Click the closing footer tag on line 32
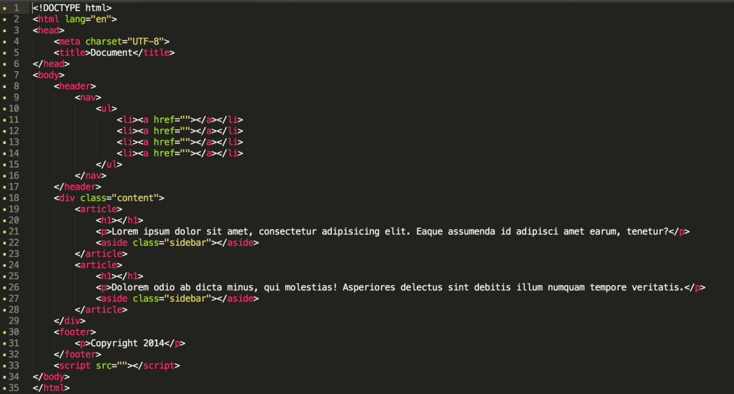Image resolution: width=734 pixels, height=394 pixels. click(77, 355)
